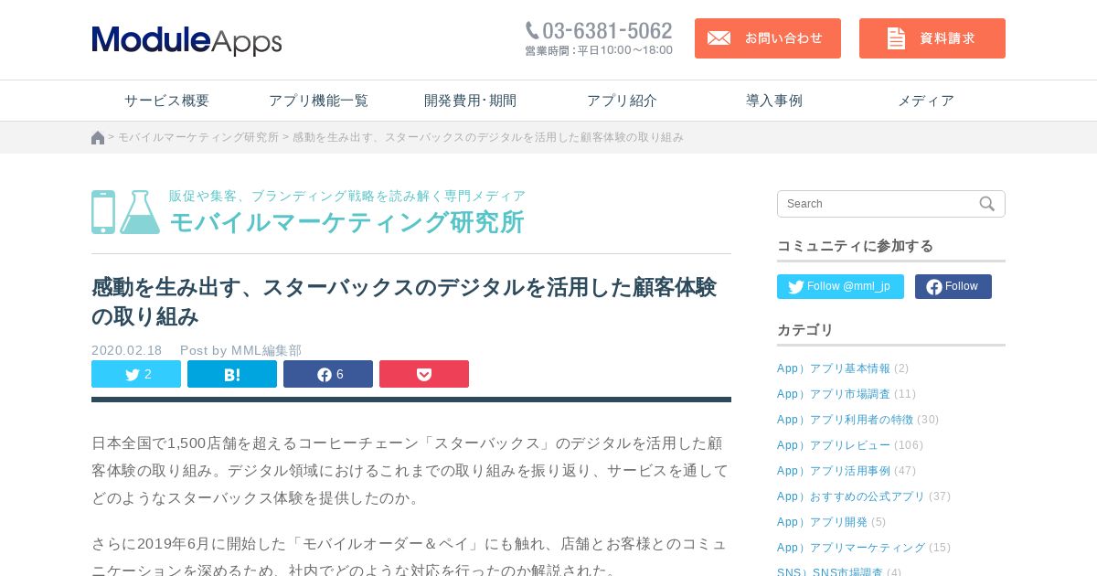Open サービス概要 menu item

click(x=167, y=101)
